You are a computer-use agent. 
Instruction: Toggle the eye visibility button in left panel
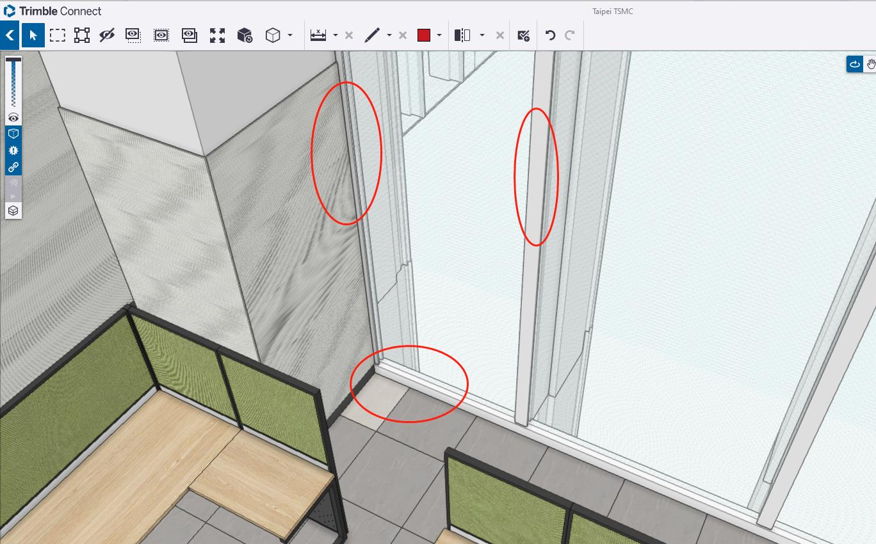13,118
